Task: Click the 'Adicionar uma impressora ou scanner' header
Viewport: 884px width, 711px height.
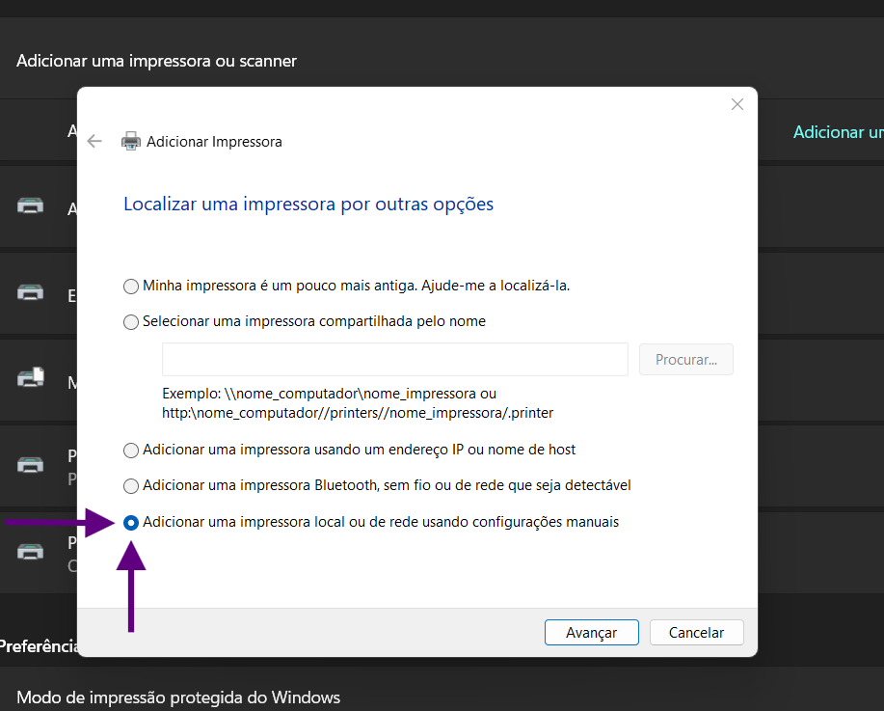Action: click(x=156, y=61)
